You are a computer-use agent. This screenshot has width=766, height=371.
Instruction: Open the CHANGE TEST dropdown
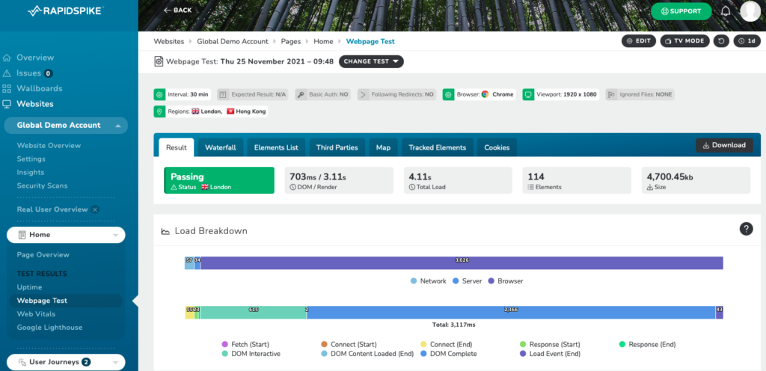pyautogui.click(x=371, y=61)
